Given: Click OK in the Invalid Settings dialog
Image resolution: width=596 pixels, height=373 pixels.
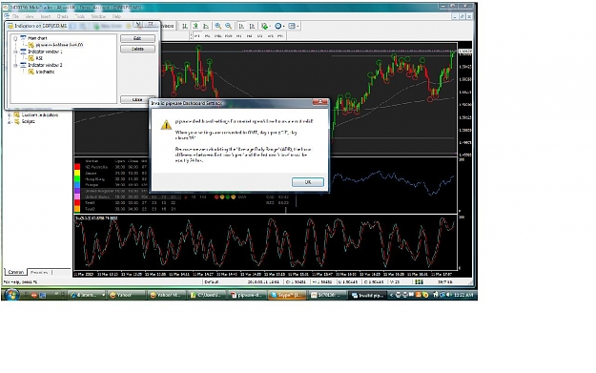Looking at the screenshot, I should coord(308,182).
